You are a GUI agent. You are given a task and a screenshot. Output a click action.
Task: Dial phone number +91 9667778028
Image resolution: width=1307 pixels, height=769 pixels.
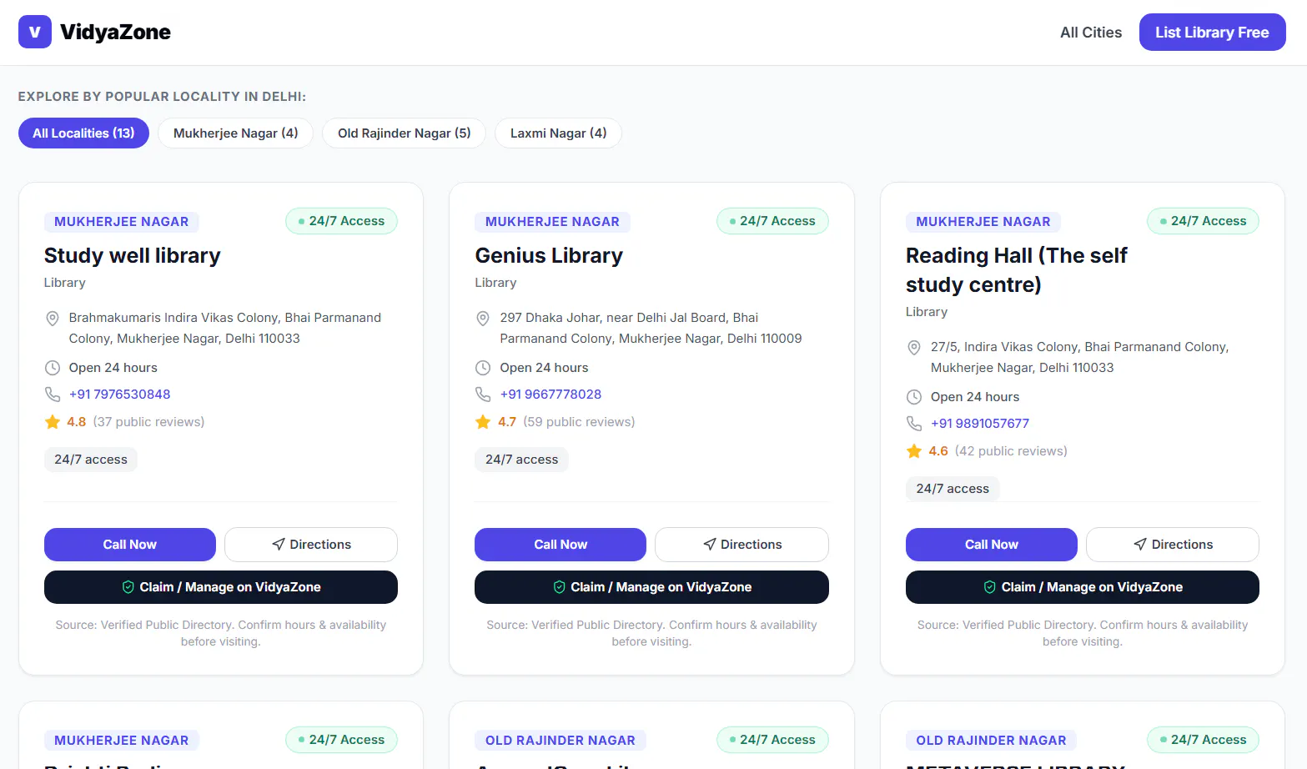(550, 395)
